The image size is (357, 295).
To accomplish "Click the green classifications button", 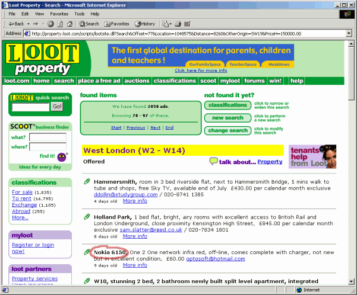I will pyautogui.click(x=228, y=105).
